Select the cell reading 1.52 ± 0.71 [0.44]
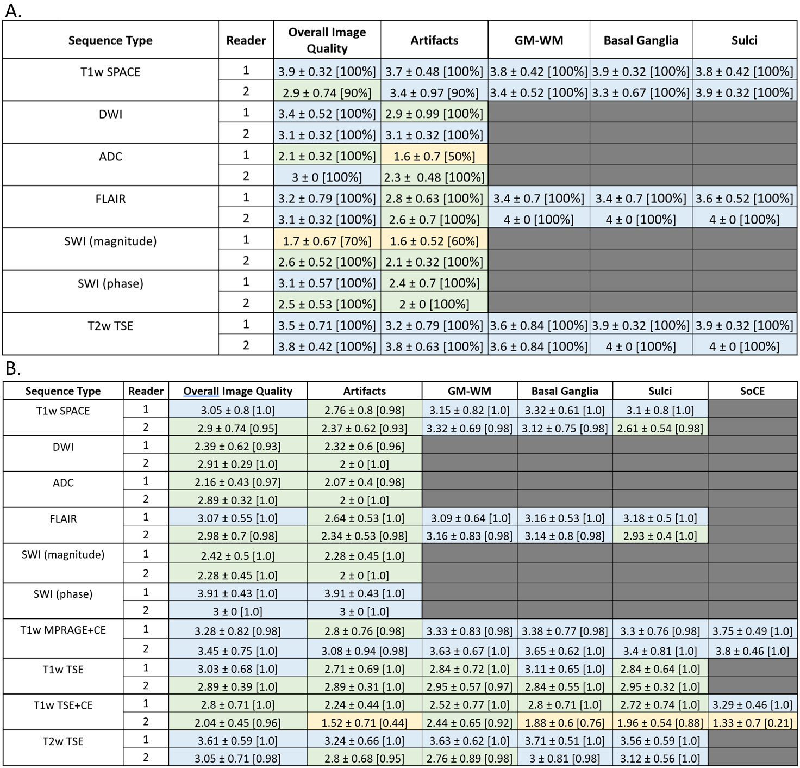Screen dimensions: 800x768 pos(364,723)
